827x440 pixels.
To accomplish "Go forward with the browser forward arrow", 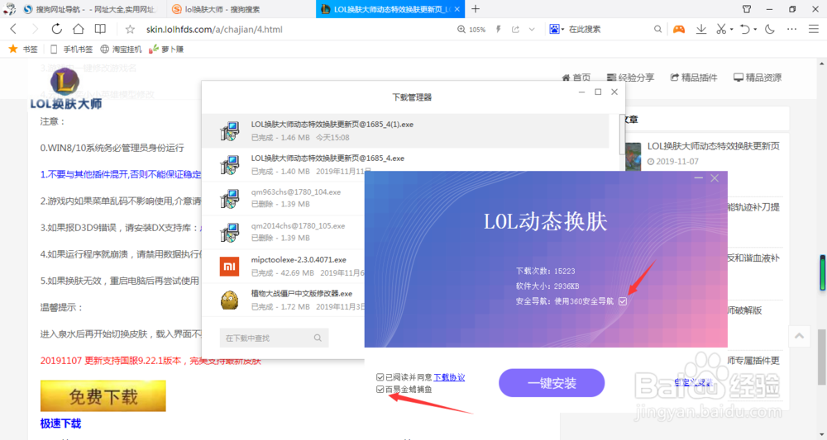I will tap(35, 30).
